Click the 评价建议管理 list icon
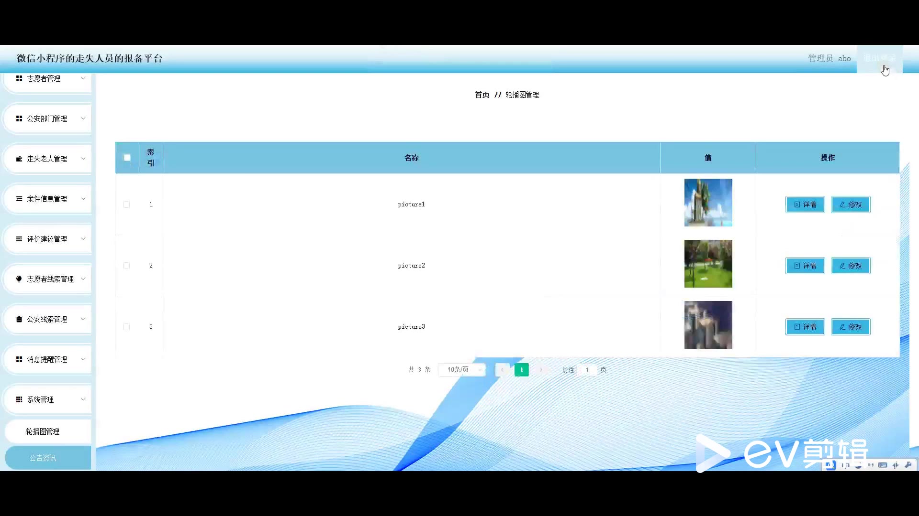The height and width of the screenshot is (516, 919). tap(19, 239)
